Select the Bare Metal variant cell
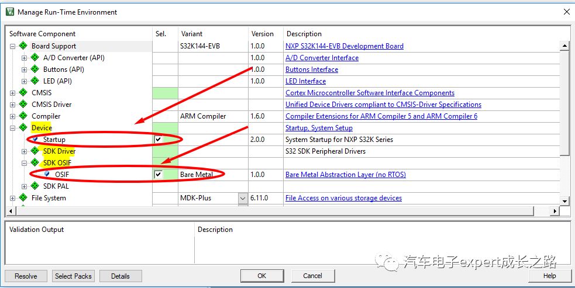The width and height of the screenshot is (575, 288). tap(213, 175)
